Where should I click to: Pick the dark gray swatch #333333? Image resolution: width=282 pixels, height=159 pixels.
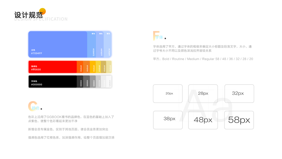[80, 81]
